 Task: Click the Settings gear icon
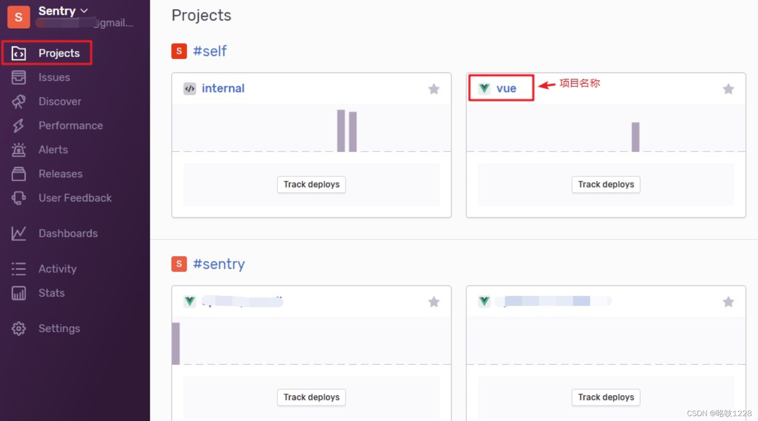(19, 328)
